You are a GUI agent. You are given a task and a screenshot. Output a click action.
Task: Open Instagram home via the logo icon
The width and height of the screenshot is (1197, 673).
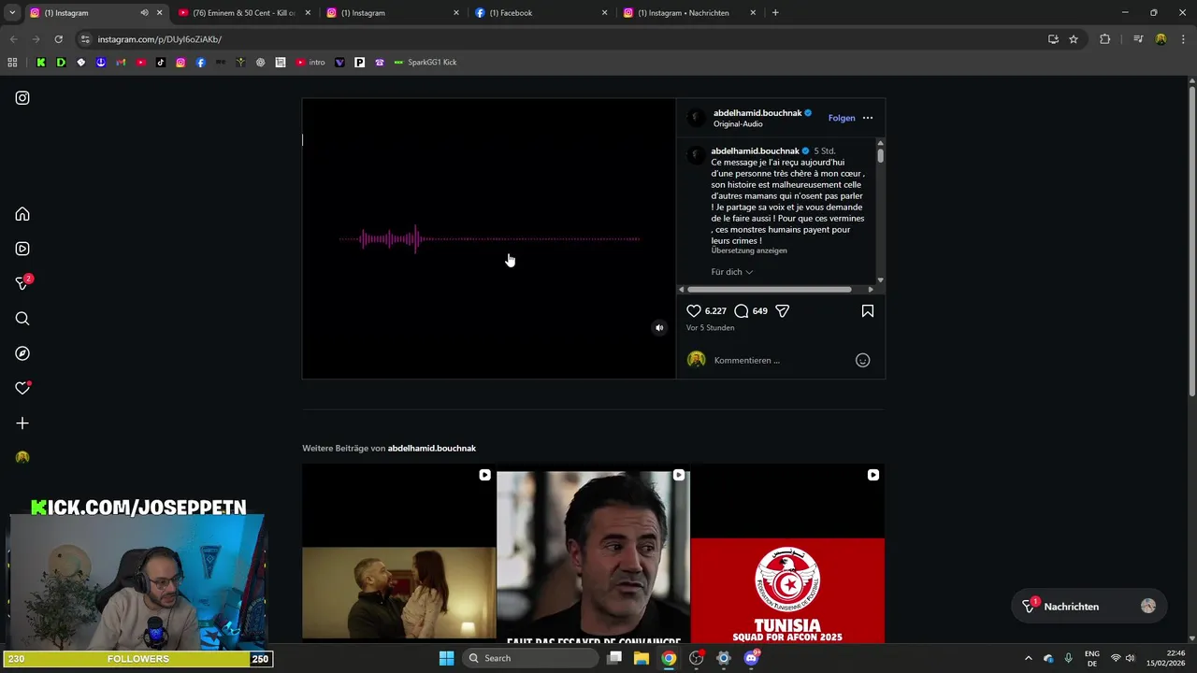pyautogui.click(x=22, y=98)
